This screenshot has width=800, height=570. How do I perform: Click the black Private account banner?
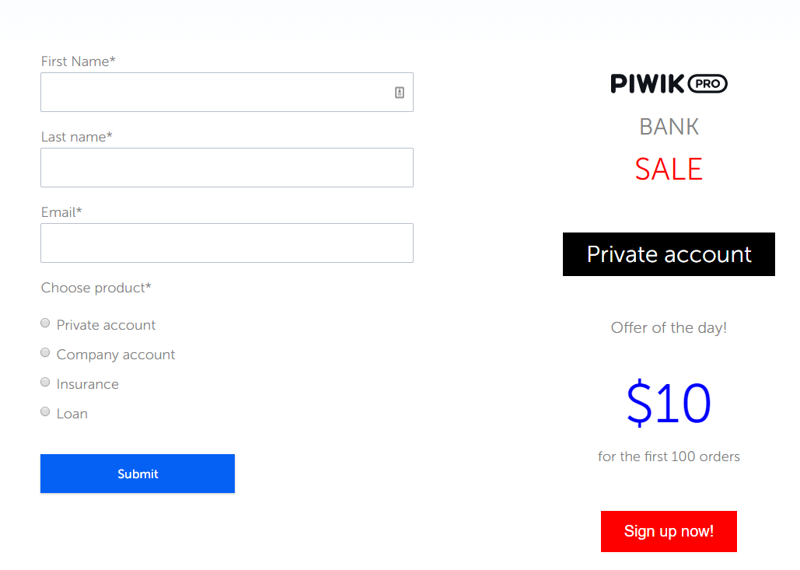[x=669, y=254]
